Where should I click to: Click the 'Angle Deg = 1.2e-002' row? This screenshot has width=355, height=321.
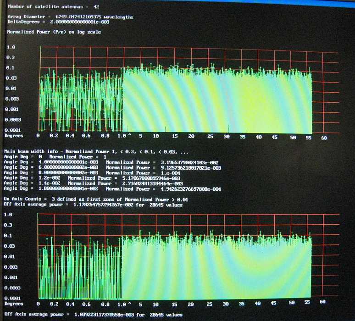(x=92, y=178)
